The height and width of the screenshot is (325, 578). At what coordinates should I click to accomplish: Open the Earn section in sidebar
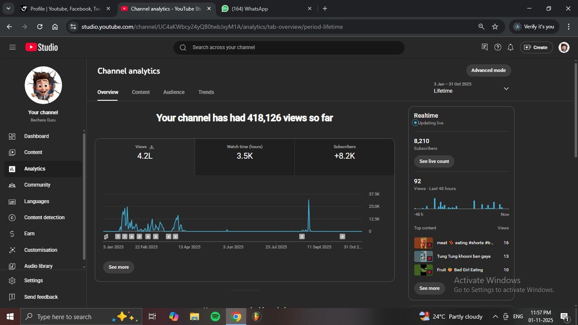point(29,234)
